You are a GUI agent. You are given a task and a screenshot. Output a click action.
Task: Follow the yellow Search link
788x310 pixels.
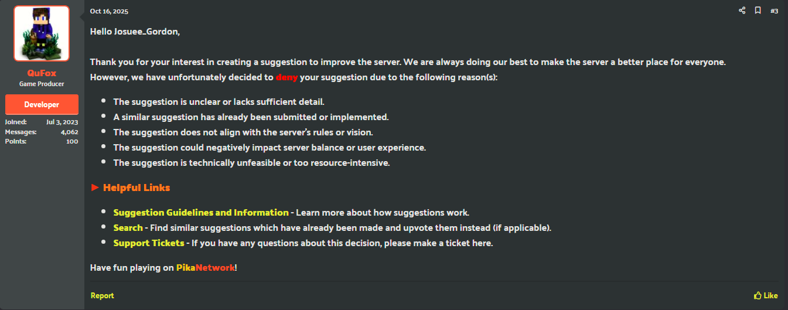128,227
